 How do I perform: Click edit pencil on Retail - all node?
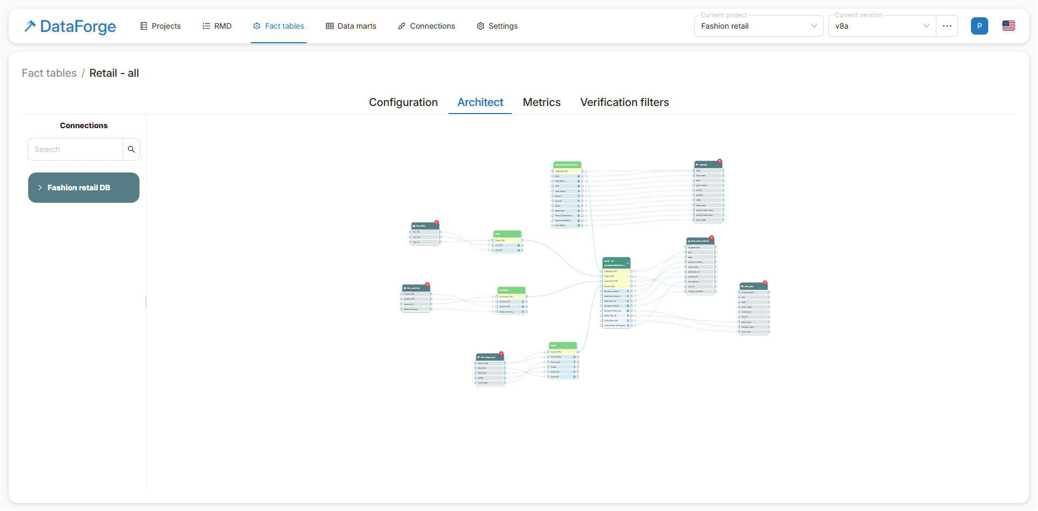click(628, 263)
